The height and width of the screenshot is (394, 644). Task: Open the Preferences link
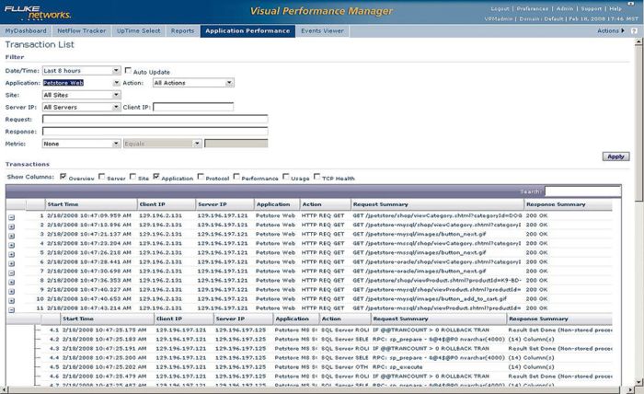pos(533,8)
